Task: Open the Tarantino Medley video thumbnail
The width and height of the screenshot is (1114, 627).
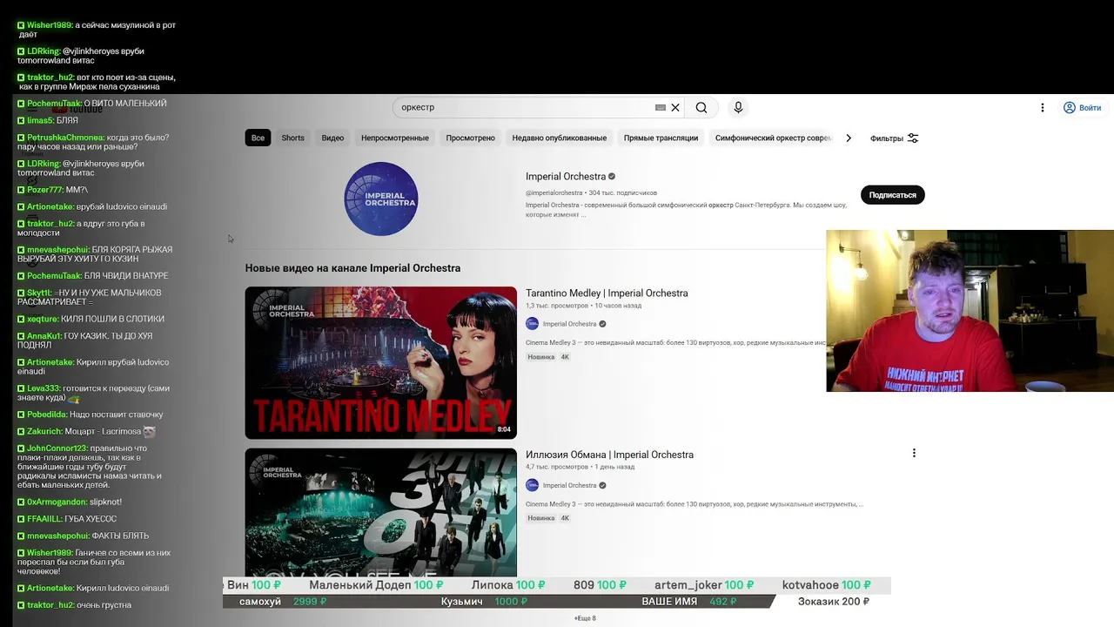Action: coord(380,362)
